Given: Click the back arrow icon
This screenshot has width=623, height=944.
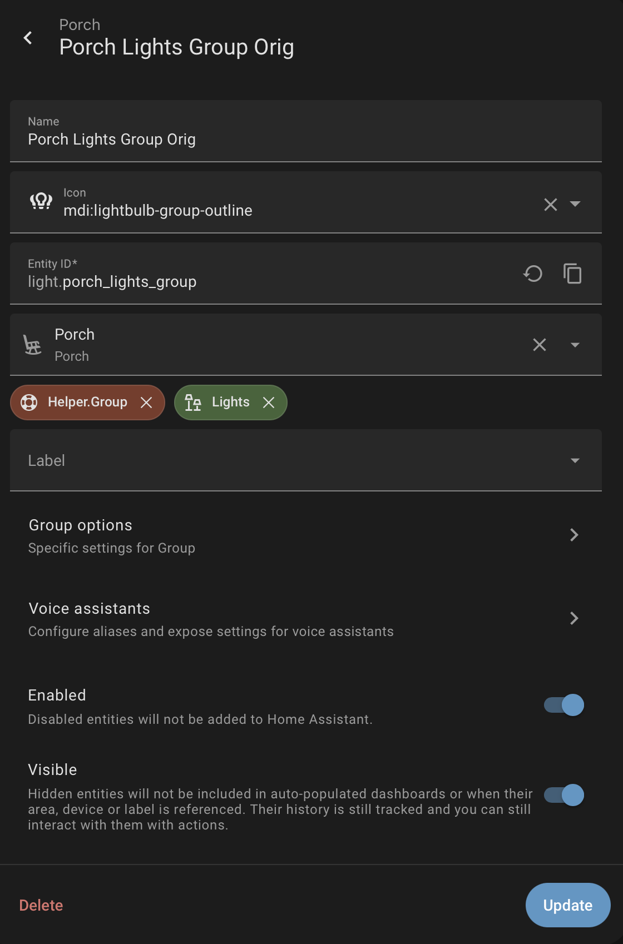Looking at the screenshot, I should (28, 38).
